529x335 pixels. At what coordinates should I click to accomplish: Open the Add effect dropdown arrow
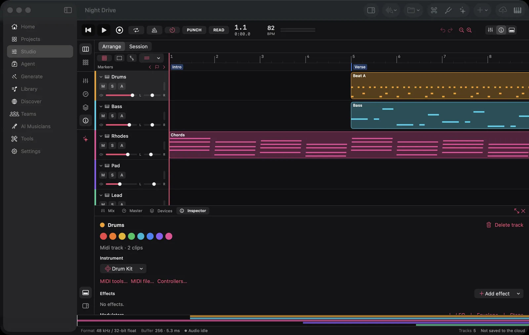click(518, 294)
